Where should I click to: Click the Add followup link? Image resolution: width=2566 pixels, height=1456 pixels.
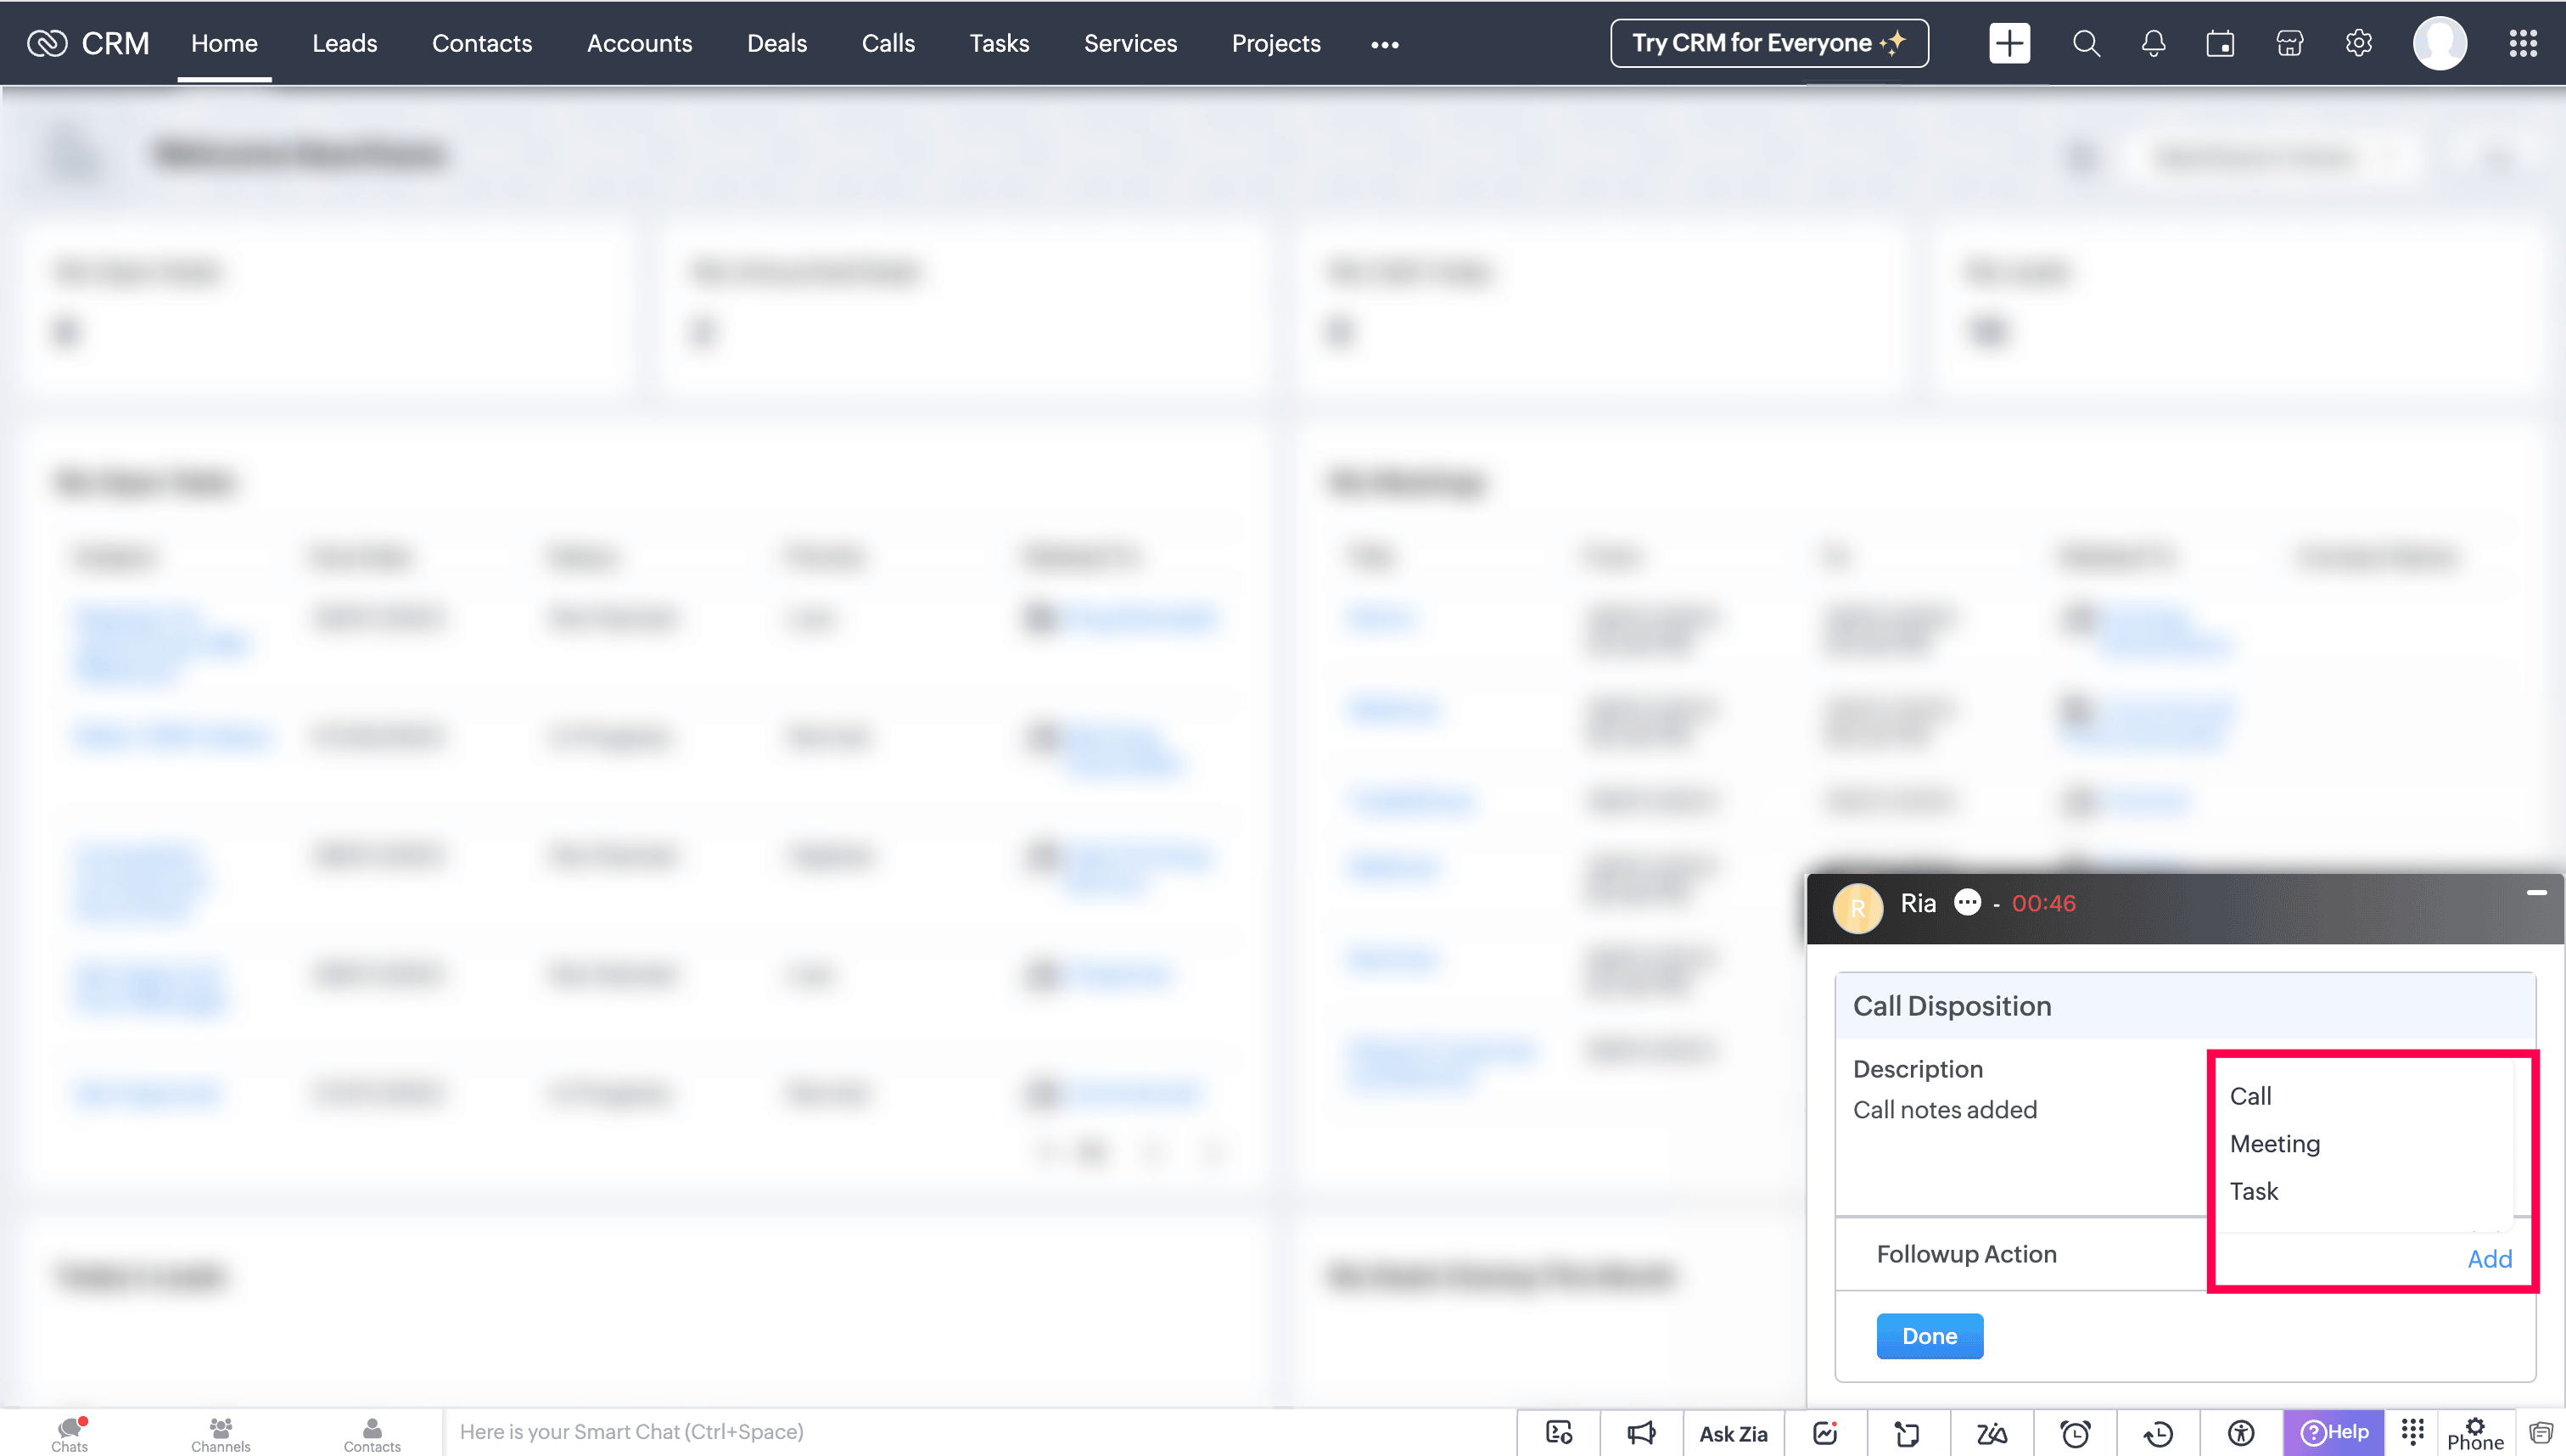2488,1259
